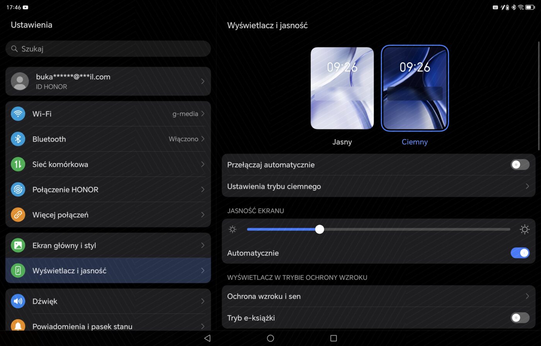
Task: Tap the brightness slider handle
Action: 319,229
